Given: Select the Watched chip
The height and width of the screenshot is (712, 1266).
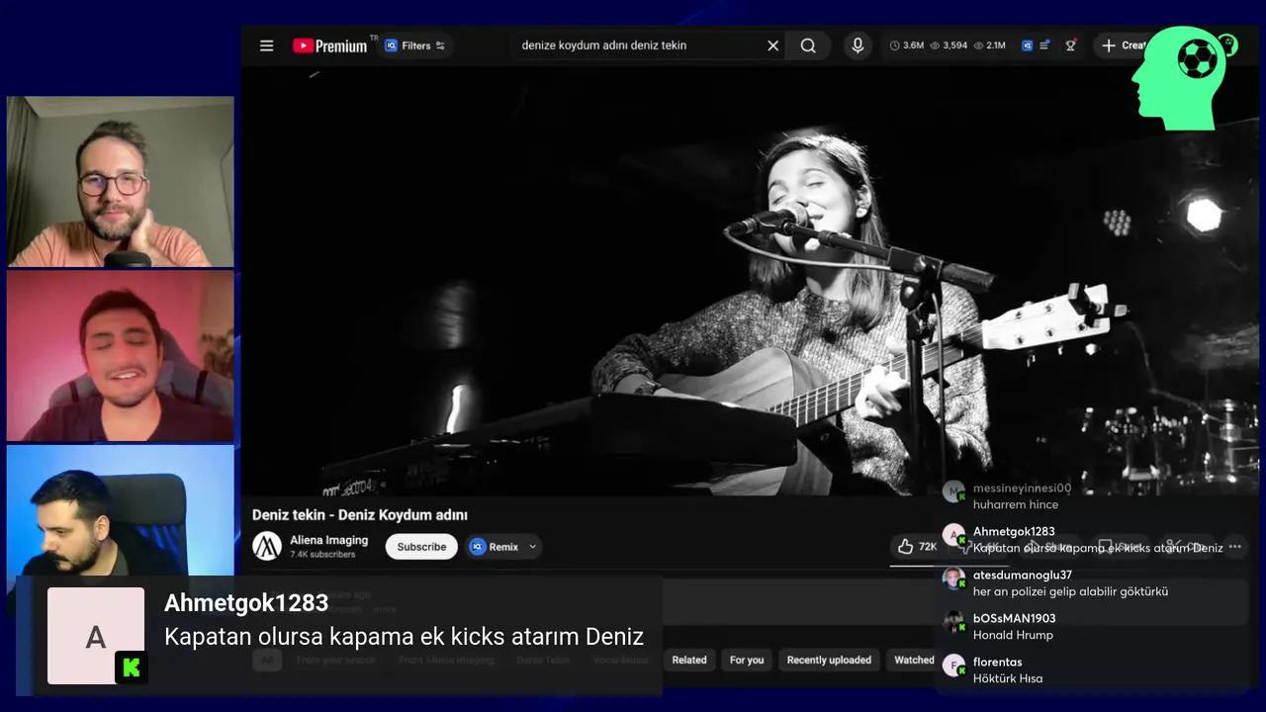Looking at the screenshot, I should (914, 660).
